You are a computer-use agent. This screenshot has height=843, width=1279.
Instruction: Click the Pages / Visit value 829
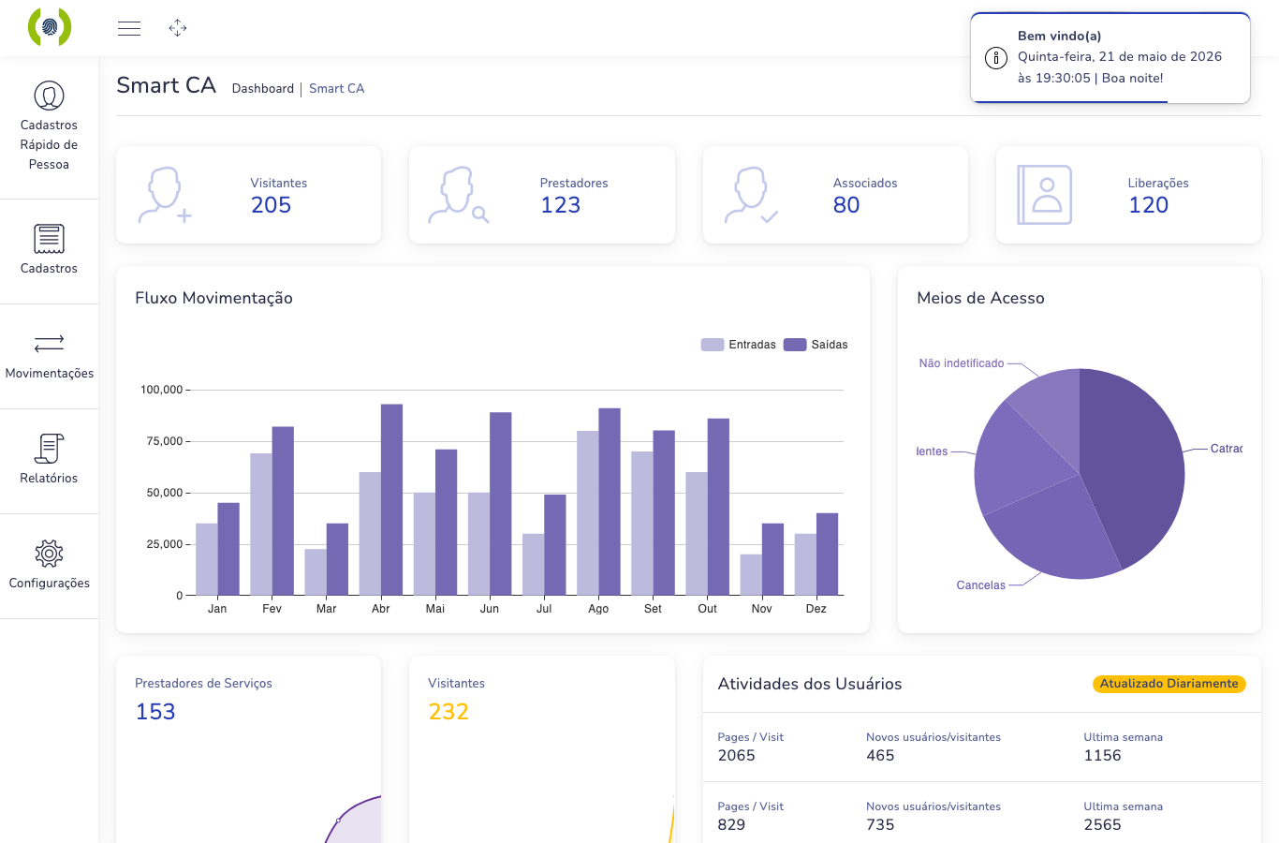[x=731, y=825]
